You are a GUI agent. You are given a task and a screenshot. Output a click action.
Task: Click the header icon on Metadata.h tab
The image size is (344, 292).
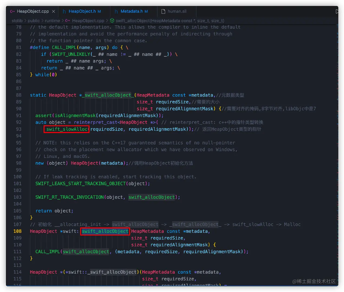116,11
